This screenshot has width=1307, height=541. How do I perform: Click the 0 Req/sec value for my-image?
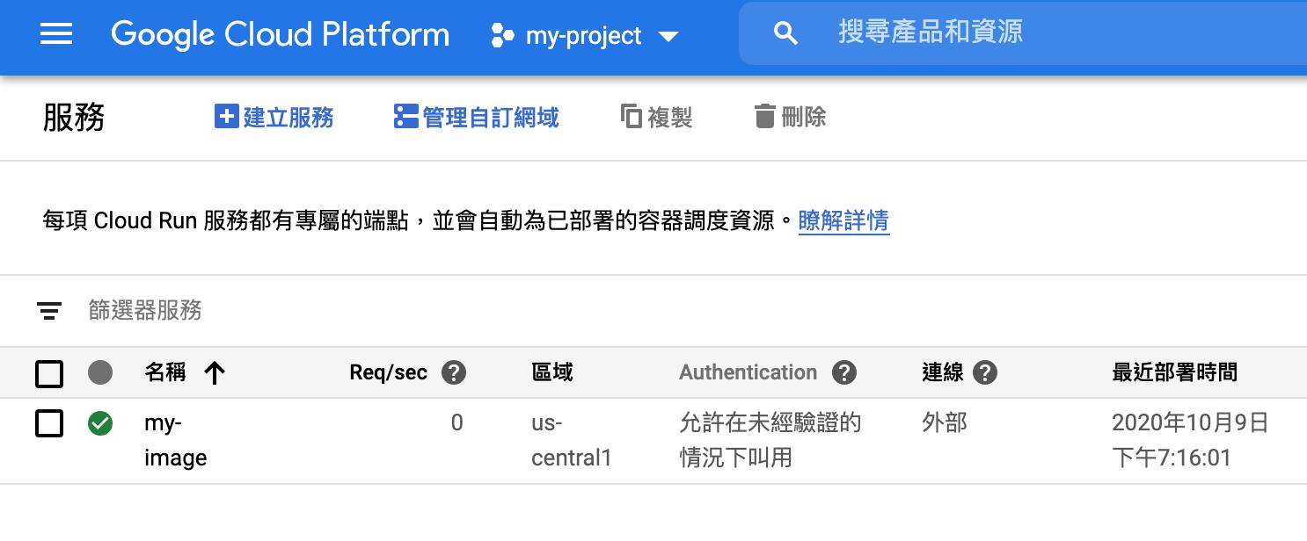click(x=456, y=423)
